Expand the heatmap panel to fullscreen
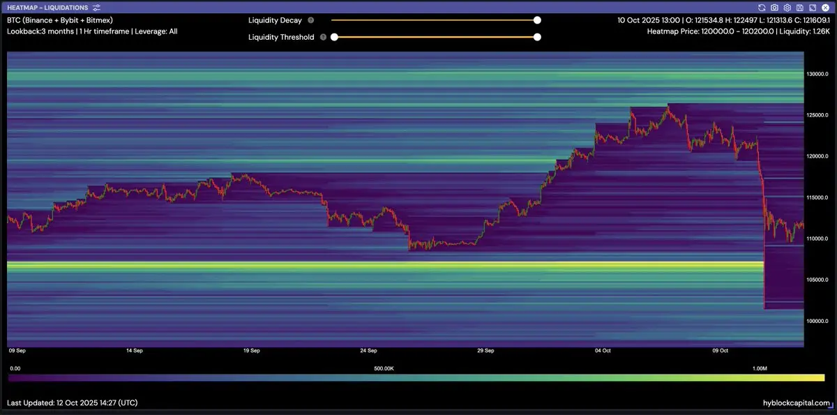 point(812,7)
